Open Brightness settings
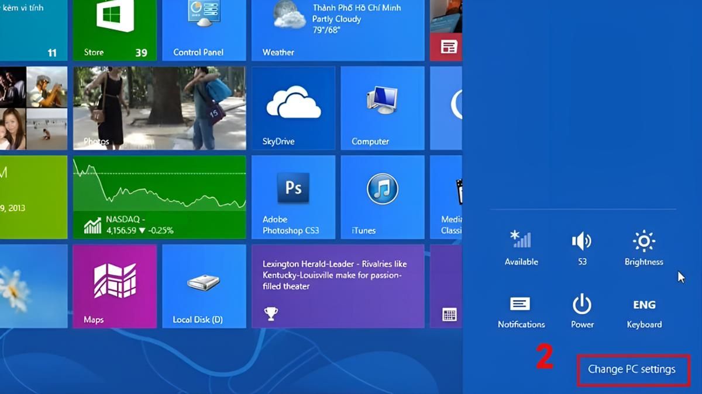The height and width of the screenshot is (394, 702). (x=642, y=245)
